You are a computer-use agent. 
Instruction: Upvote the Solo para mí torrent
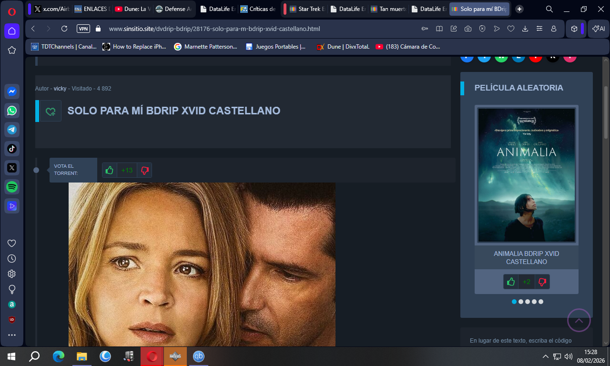pos(110,170)
